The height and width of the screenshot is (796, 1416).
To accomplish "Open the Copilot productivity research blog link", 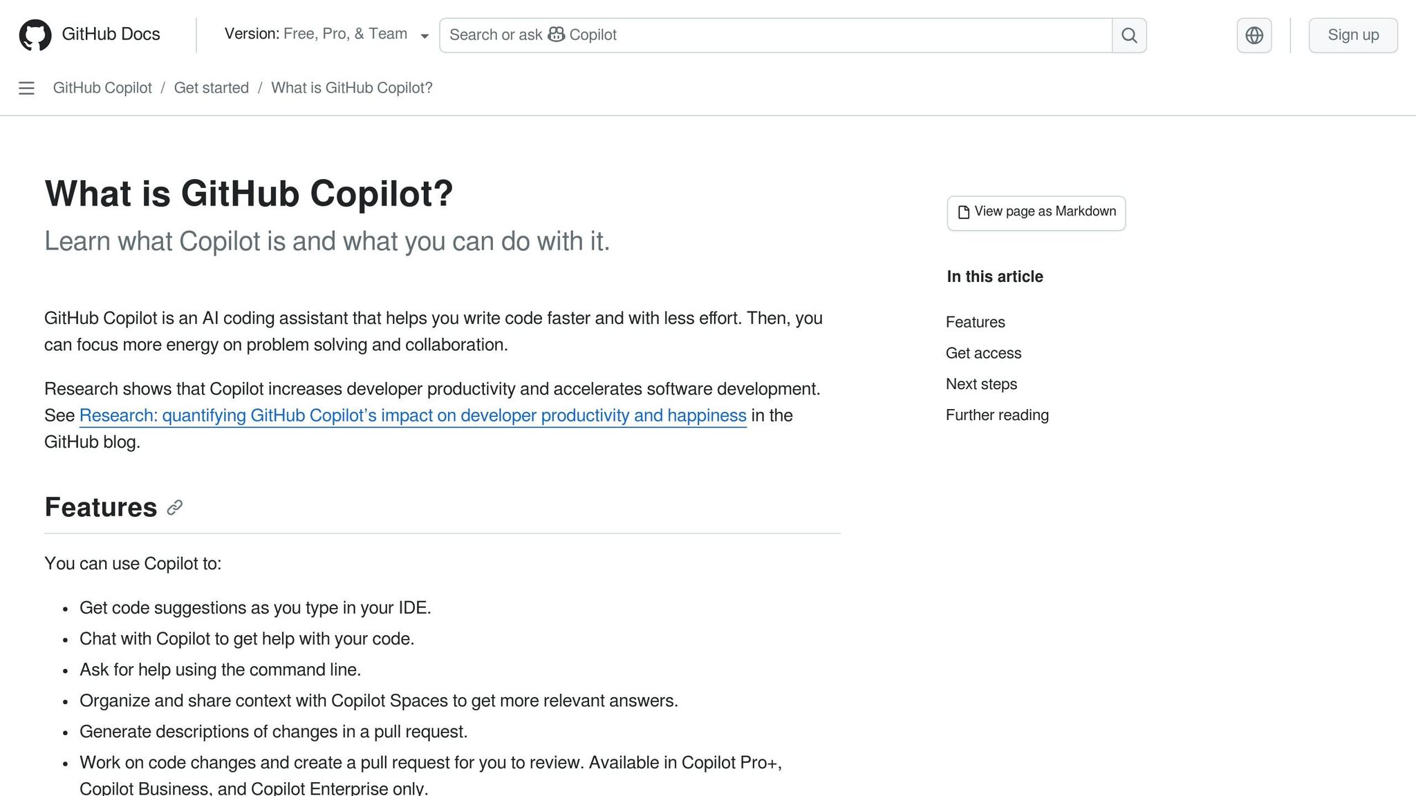I will (x=413, y=415).
